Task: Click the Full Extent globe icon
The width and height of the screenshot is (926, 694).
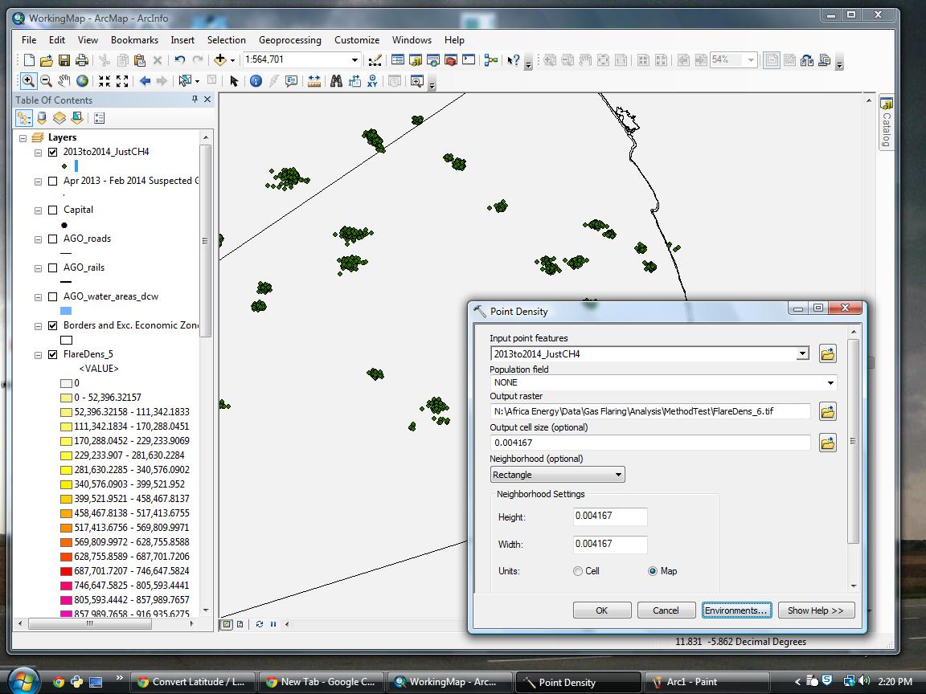Action: (x=82, y=81)
